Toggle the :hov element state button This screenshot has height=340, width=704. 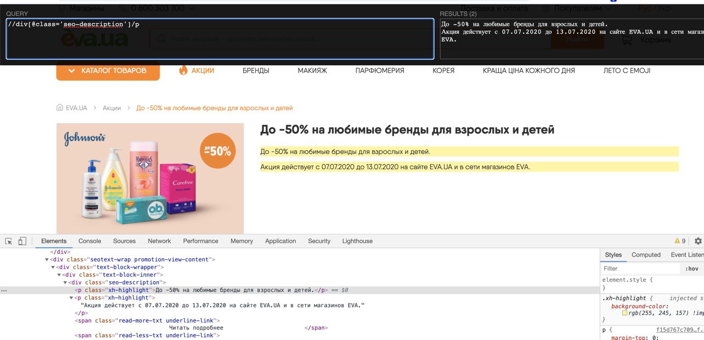click(692, 269)
